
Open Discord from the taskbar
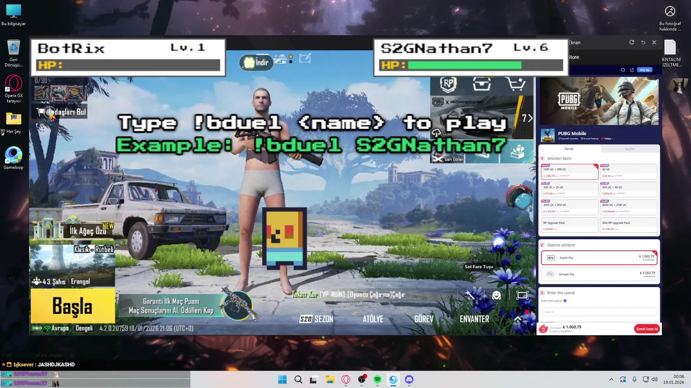[x=409, y=379]
